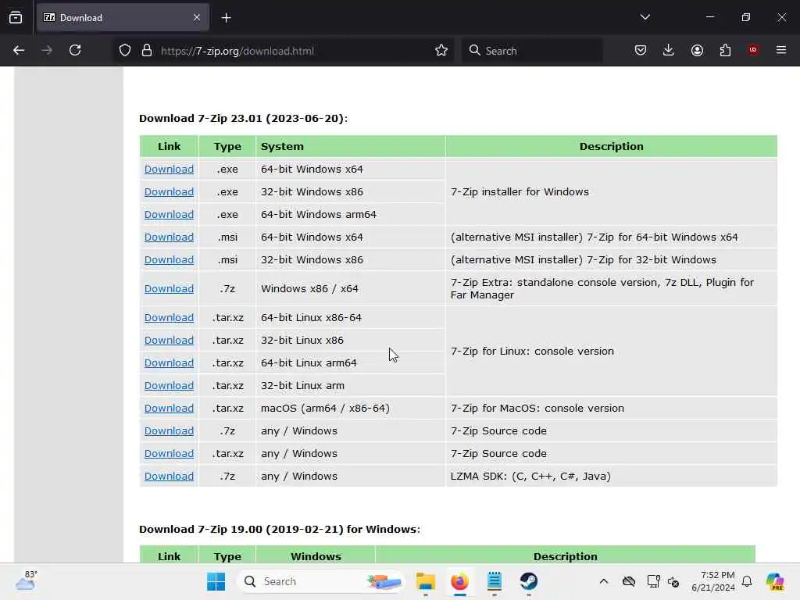Open the weather widget showing 83°

(x=27, y=580)
